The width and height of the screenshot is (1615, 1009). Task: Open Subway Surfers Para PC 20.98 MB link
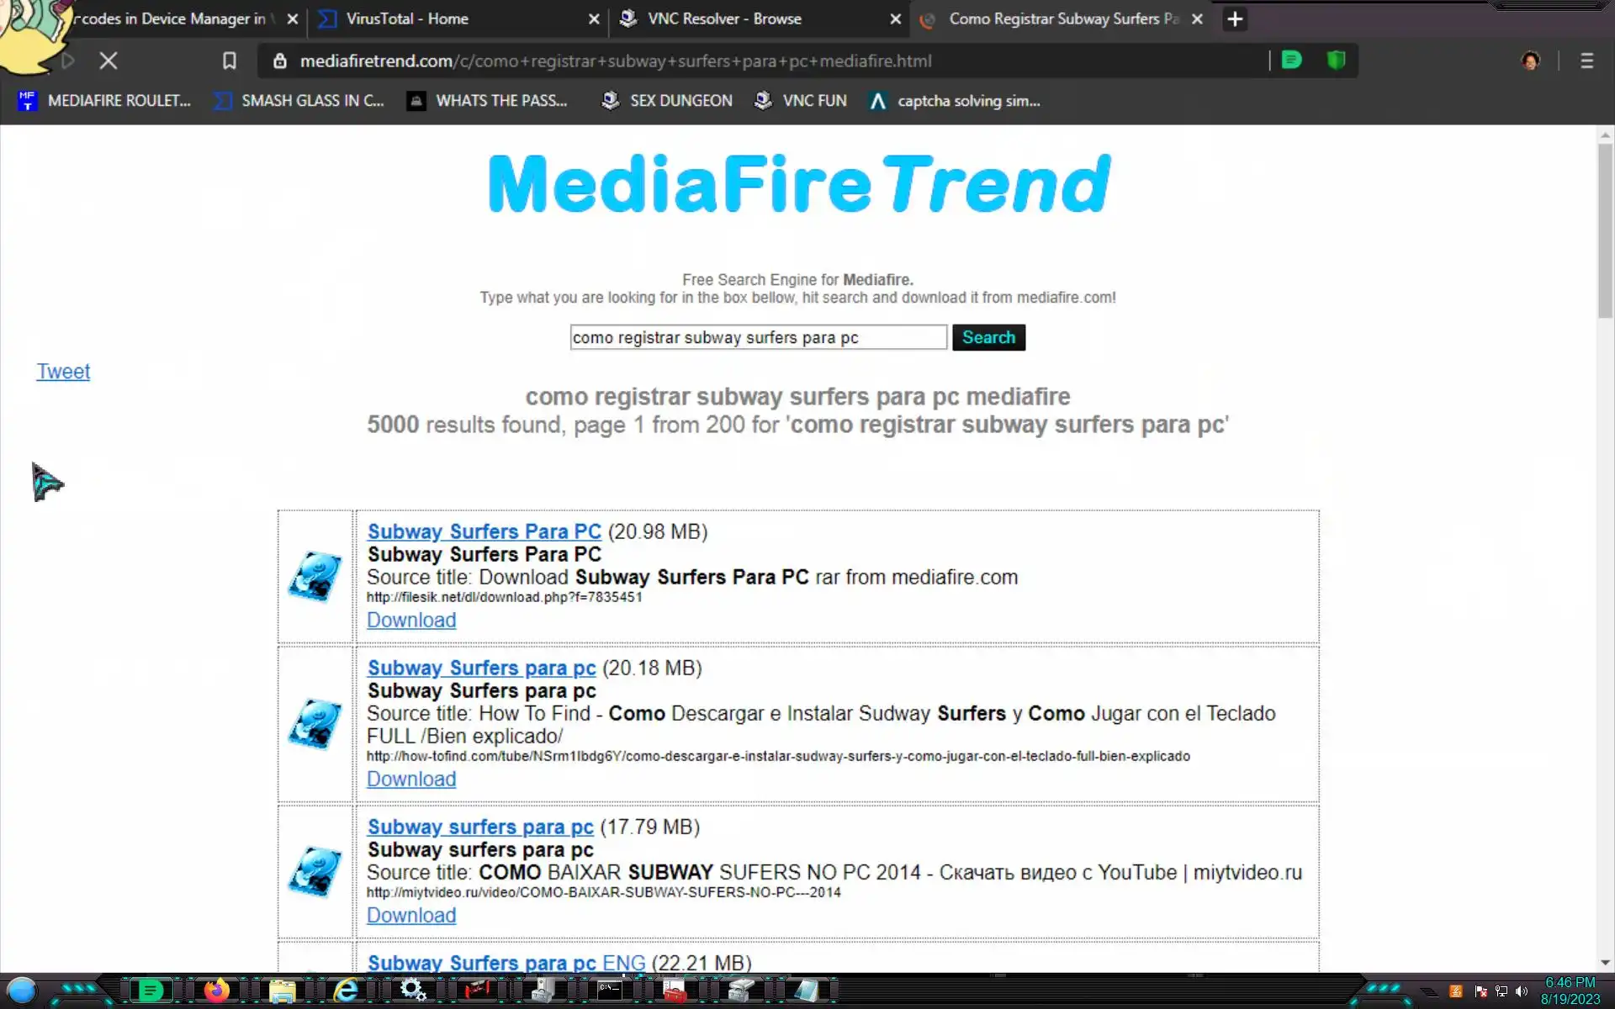coord(484,531)
